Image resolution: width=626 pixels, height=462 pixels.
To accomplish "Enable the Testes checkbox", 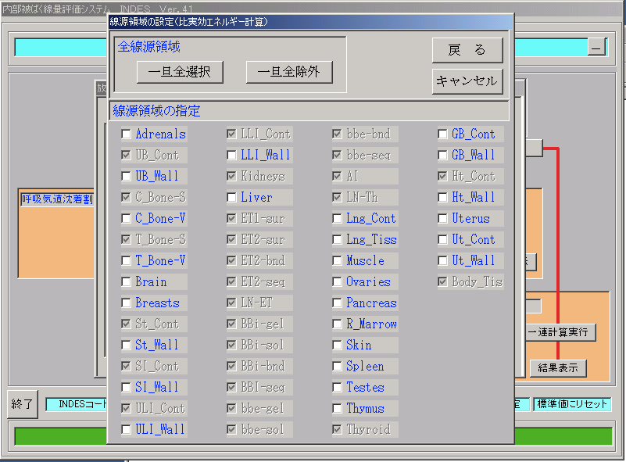I will pos(337,388).
